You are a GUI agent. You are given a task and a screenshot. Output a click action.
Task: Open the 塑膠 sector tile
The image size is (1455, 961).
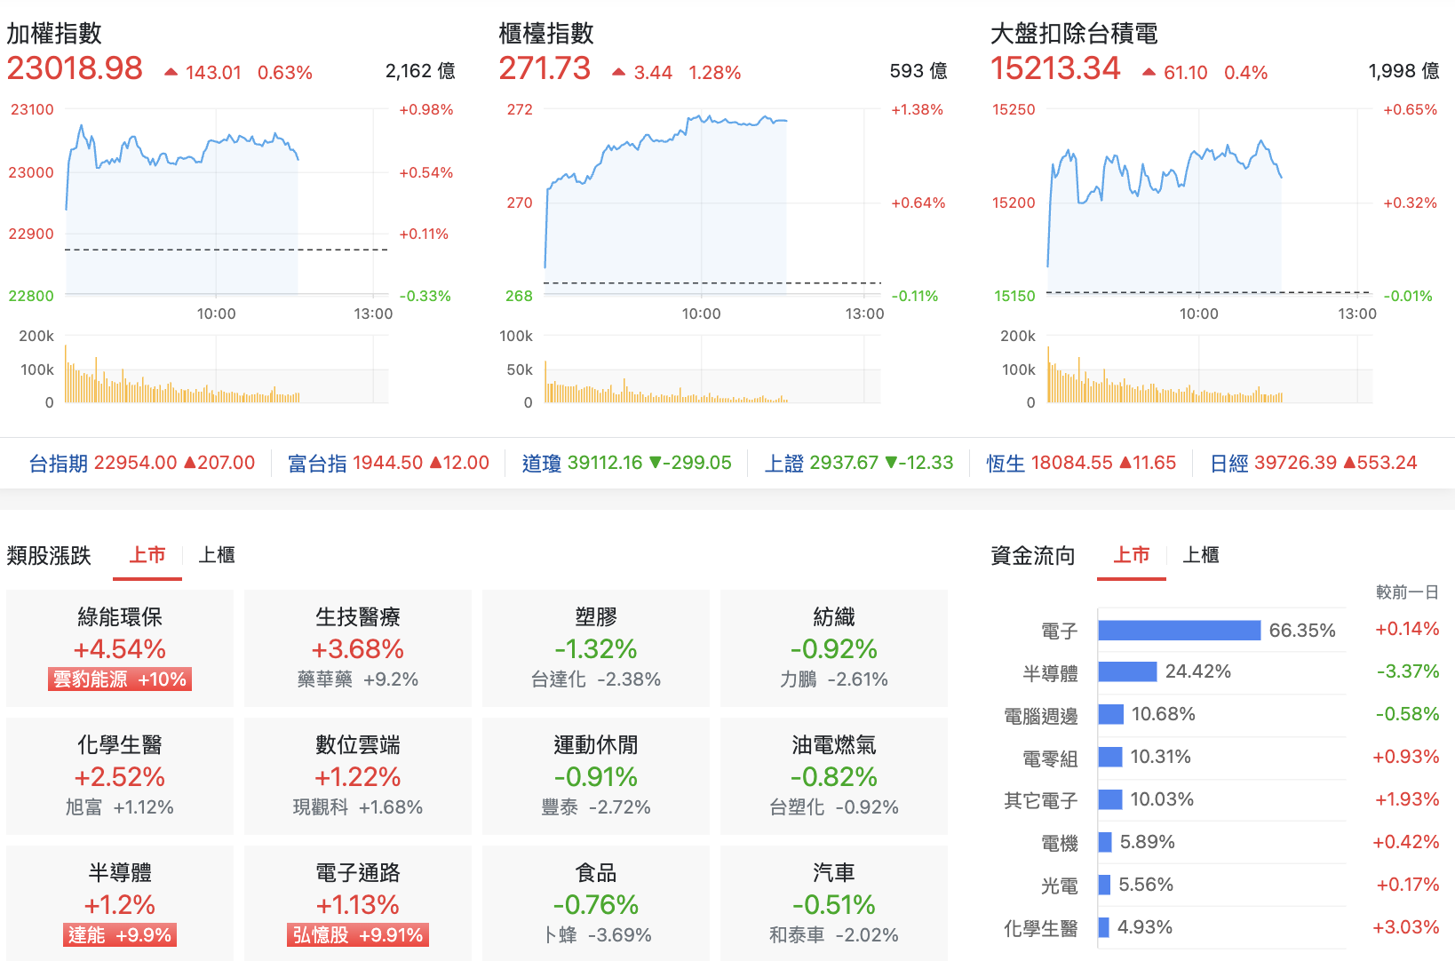point(596,648)
